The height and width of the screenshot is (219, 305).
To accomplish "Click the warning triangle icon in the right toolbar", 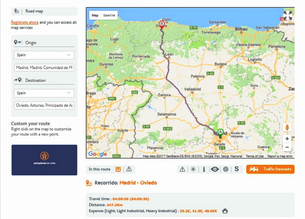I will pos(182,169).
